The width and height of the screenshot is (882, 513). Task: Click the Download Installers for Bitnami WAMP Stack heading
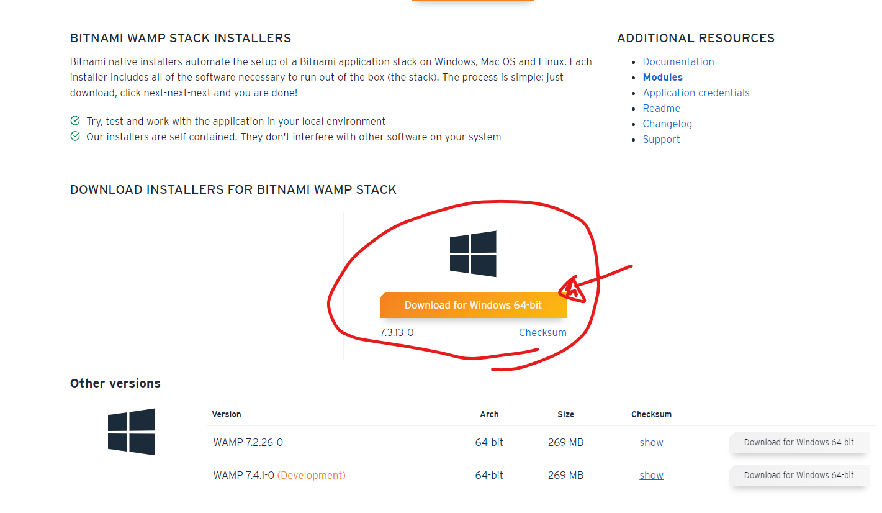(233, 189)
